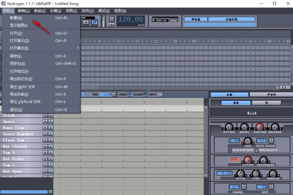Image resolution: width=293 pixels, height=195 pixels.
Task: Choose Export MIDI file menu entry
Action: tap(41, 87)
